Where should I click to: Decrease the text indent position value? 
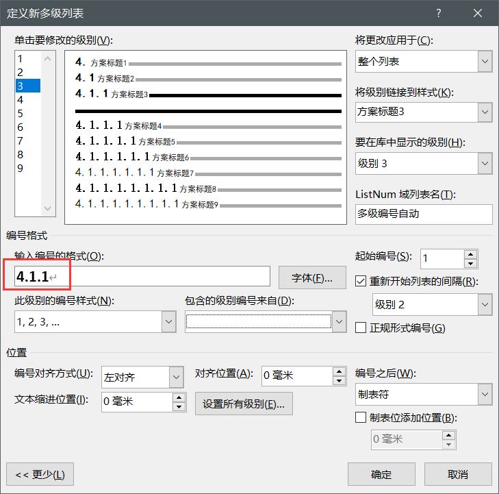pyautogui.click(x=179, y=406)
